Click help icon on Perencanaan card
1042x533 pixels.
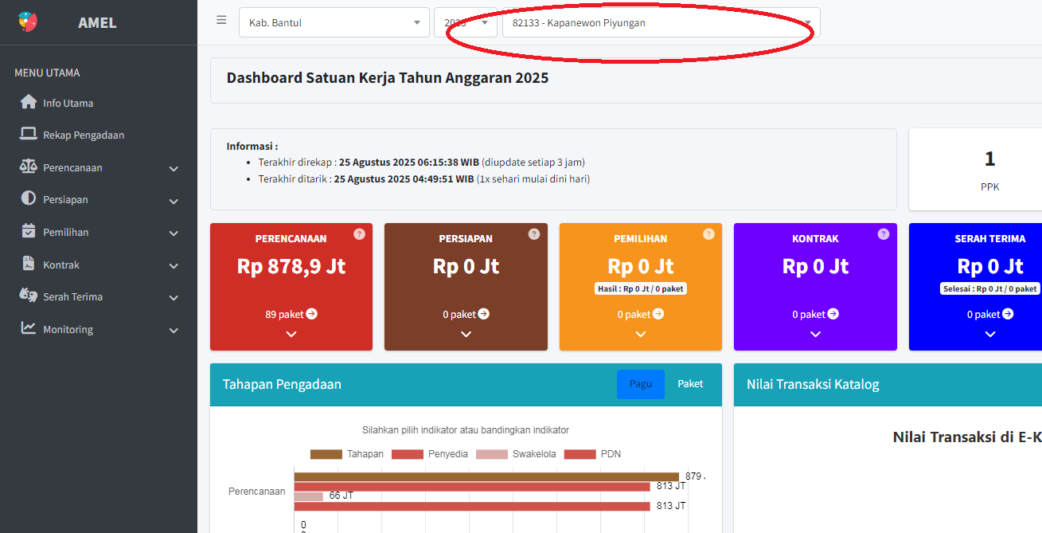coord(359,234)
